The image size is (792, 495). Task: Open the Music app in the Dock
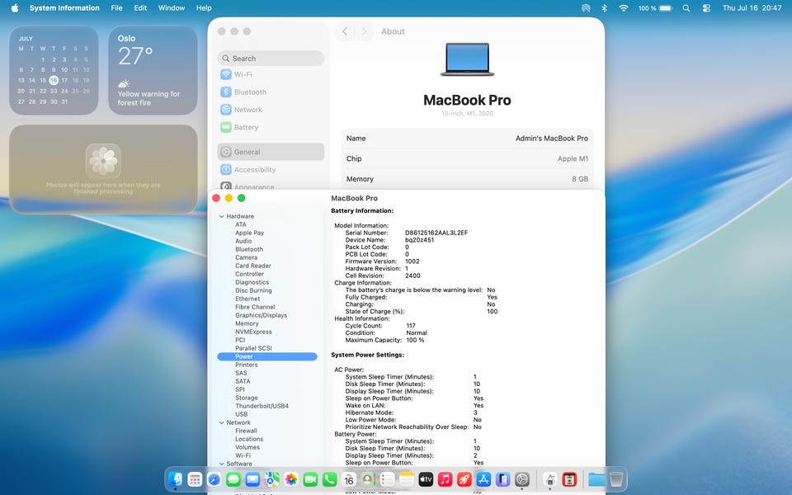445,478
